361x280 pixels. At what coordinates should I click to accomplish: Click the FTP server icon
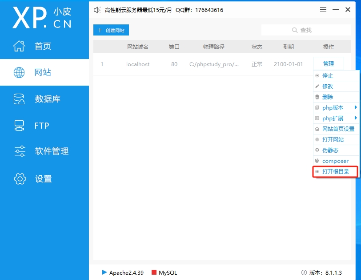point(19,126)
